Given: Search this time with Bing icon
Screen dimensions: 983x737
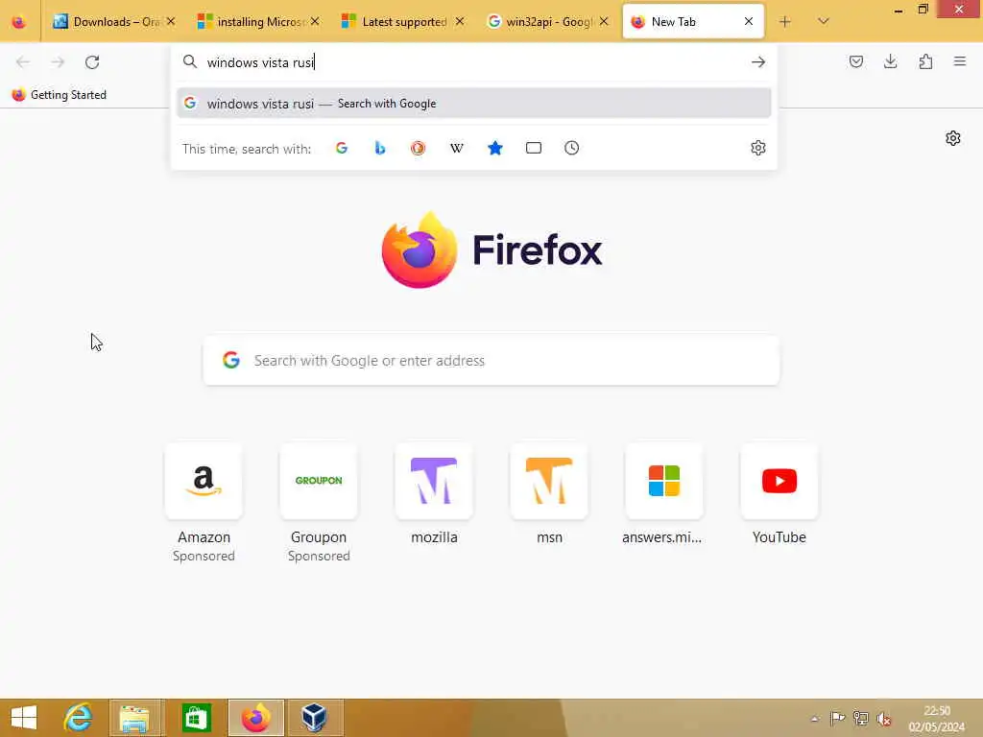Looking at the screenshot, I should click(380, 148).
